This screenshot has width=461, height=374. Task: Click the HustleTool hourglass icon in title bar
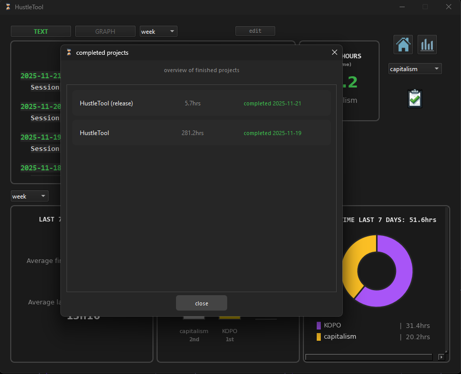click(8, 7)
